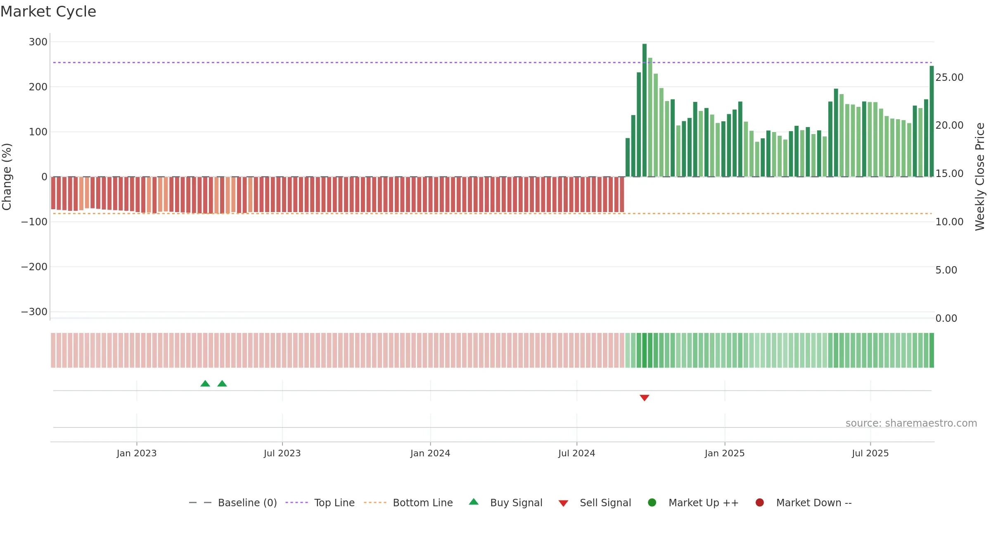Click the green Buy Signal triangle in the legend

point(474,502)
